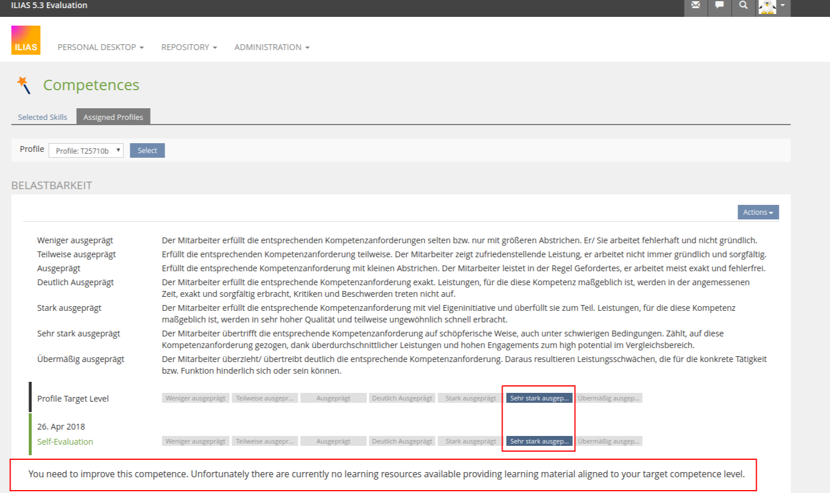Click the chat speech bubble icon
This screenshot has width=830, height=493.
point(719,6)
